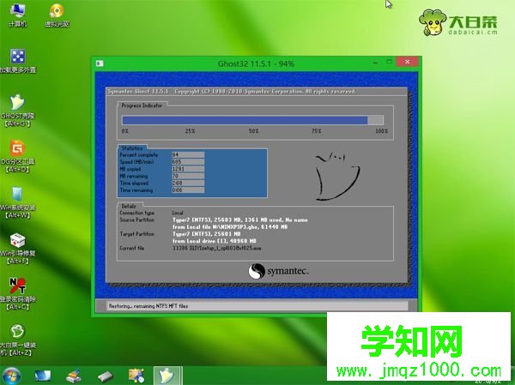Open the Computer desktop icon
Viewport: 515px width, 385px height.
tap(17, 15)
